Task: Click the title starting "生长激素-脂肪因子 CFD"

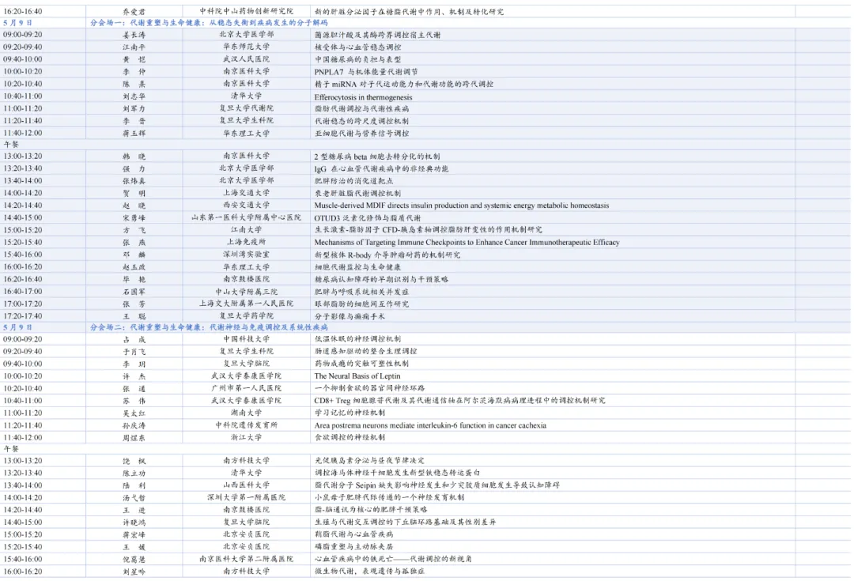Action: pos(428,230)
